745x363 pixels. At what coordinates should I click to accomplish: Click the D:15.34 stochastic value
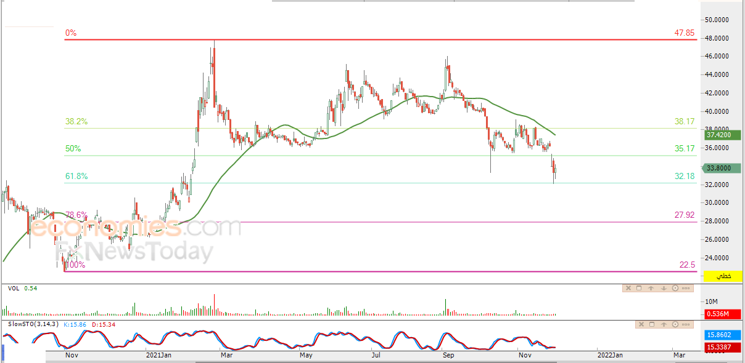pyautogui.click(x=104, y=324)
